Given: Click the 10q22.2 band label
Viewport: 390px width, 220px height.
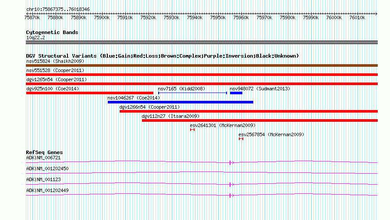Looking at the screenshot, I should coord(35,38).
